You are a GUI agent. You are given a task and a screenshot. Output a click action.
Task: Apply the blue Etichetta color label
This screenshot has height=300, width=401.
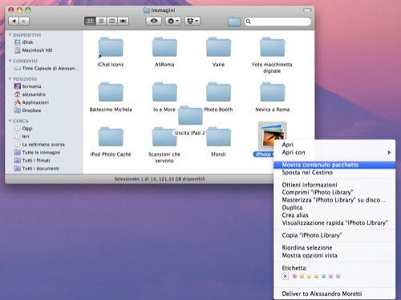click(323, 276)
